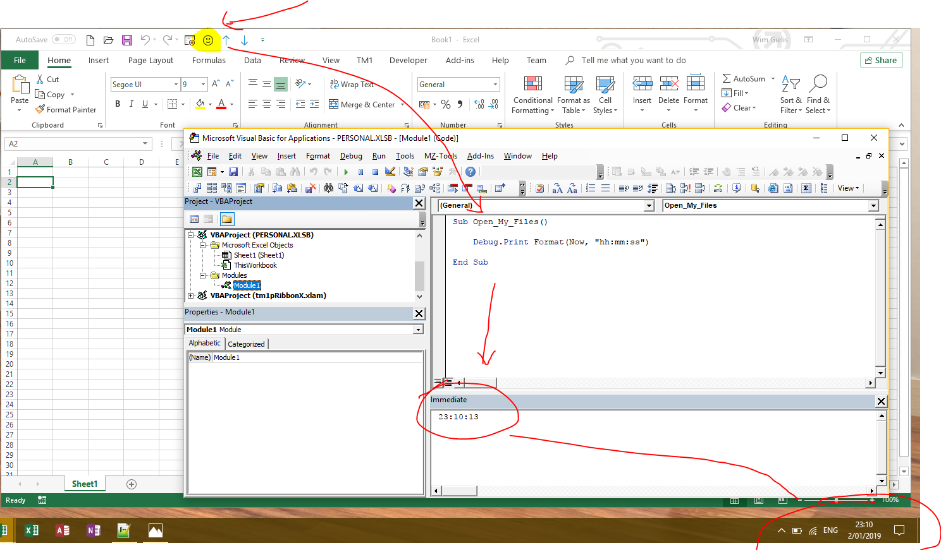This screenshot has width=941, height=550.
Task: Click the Share button in Excel
Action: [x=881, y=61]
